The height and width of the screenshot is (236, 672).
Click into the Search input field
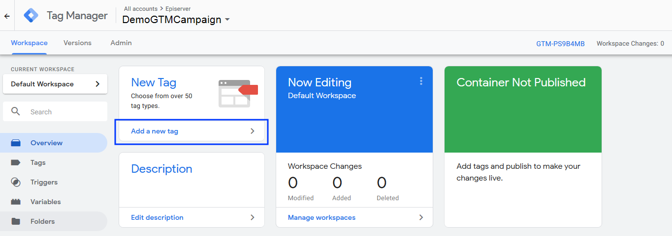click(55, 111)
